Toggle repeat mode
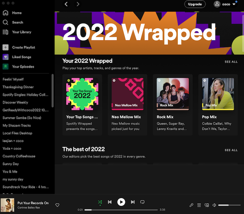 click(142, 202)
